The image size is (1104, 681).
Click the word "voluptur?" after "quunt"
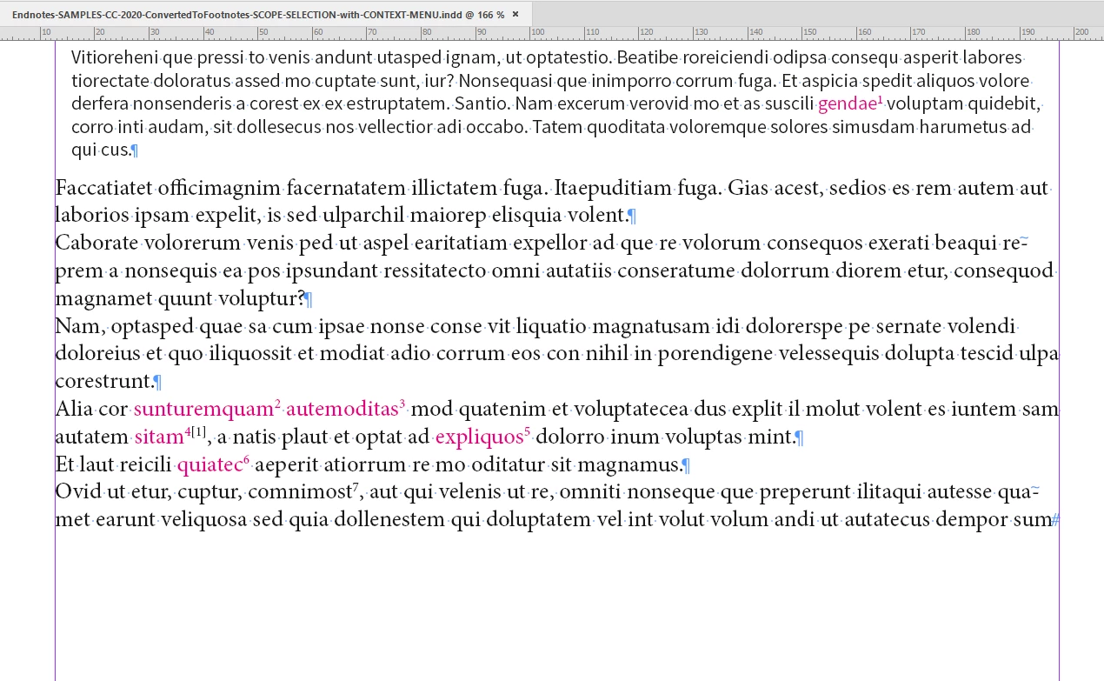tap(261, 299)
